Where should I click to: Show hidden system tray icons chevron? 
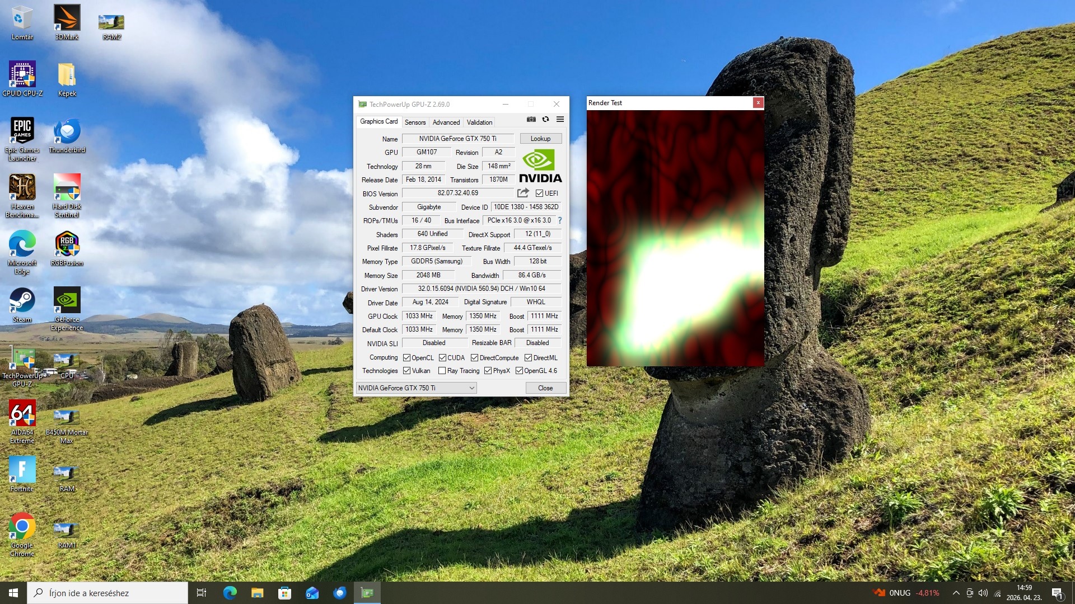tap(956, 593)
